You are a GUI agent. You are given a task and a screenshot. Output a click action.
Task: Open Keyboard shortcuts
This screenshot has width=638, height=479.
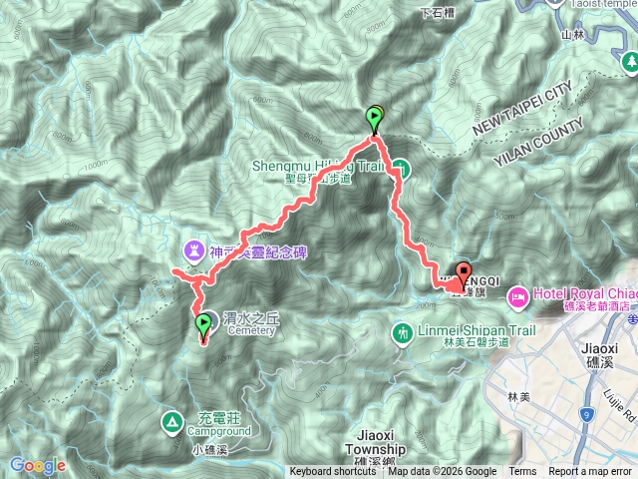click(332, 471)
